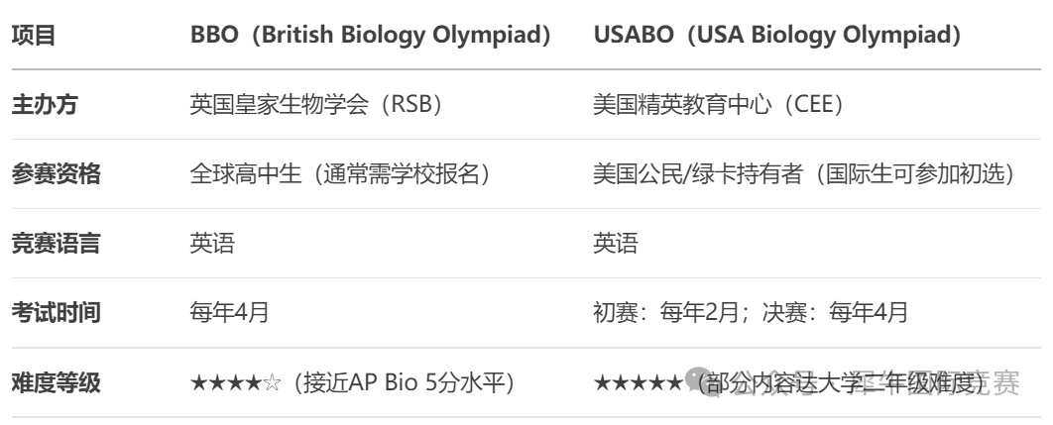This screenshot has width=1053, height=425.
Task: Select the USABO (USA Biology Olympiad) header
Action: point(777,35)
